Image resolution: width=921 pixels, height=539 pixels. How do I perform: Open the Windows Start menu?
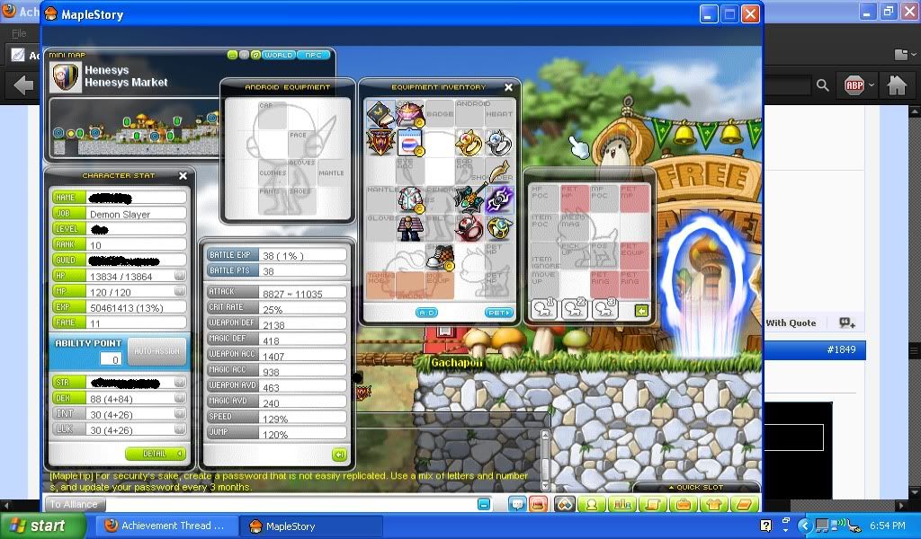coord(42,526)
